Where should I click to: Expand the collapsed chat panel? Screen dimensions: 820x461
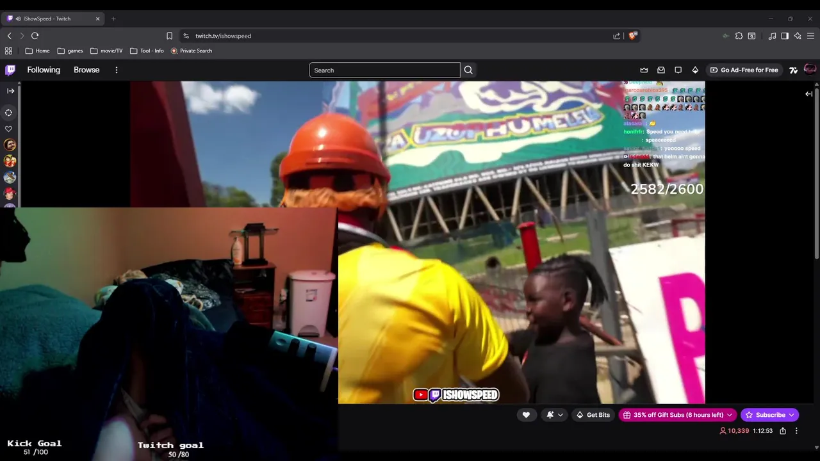(x=808, y=93)
